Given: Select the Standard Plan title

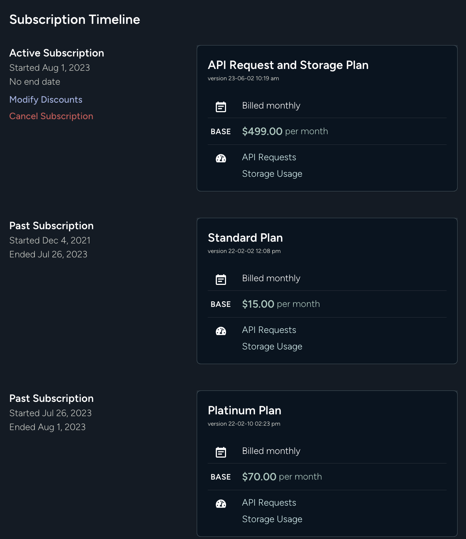Looking at the screenshot, I should [245, 238].
